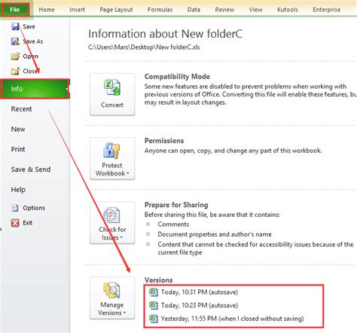Click the Versions heading
The width and height of the screenshot is (357, 333).
pyautogui.click(x=159, y=280)
